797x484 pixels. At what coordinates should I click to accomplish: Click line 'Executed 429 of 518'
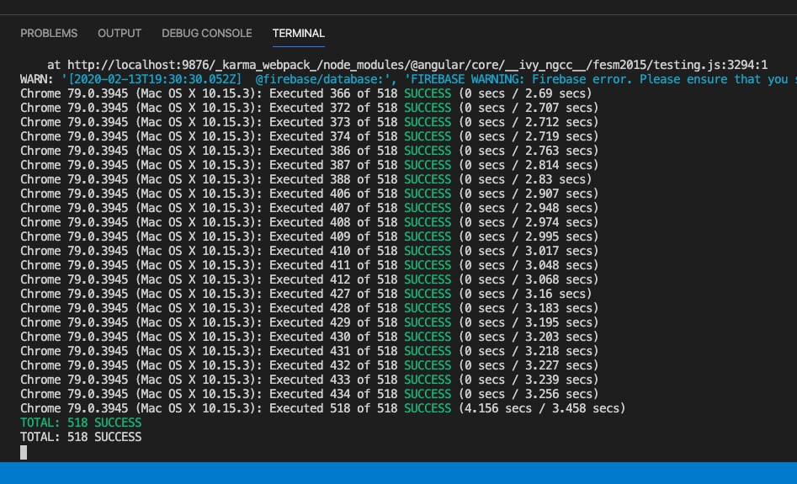310,322
